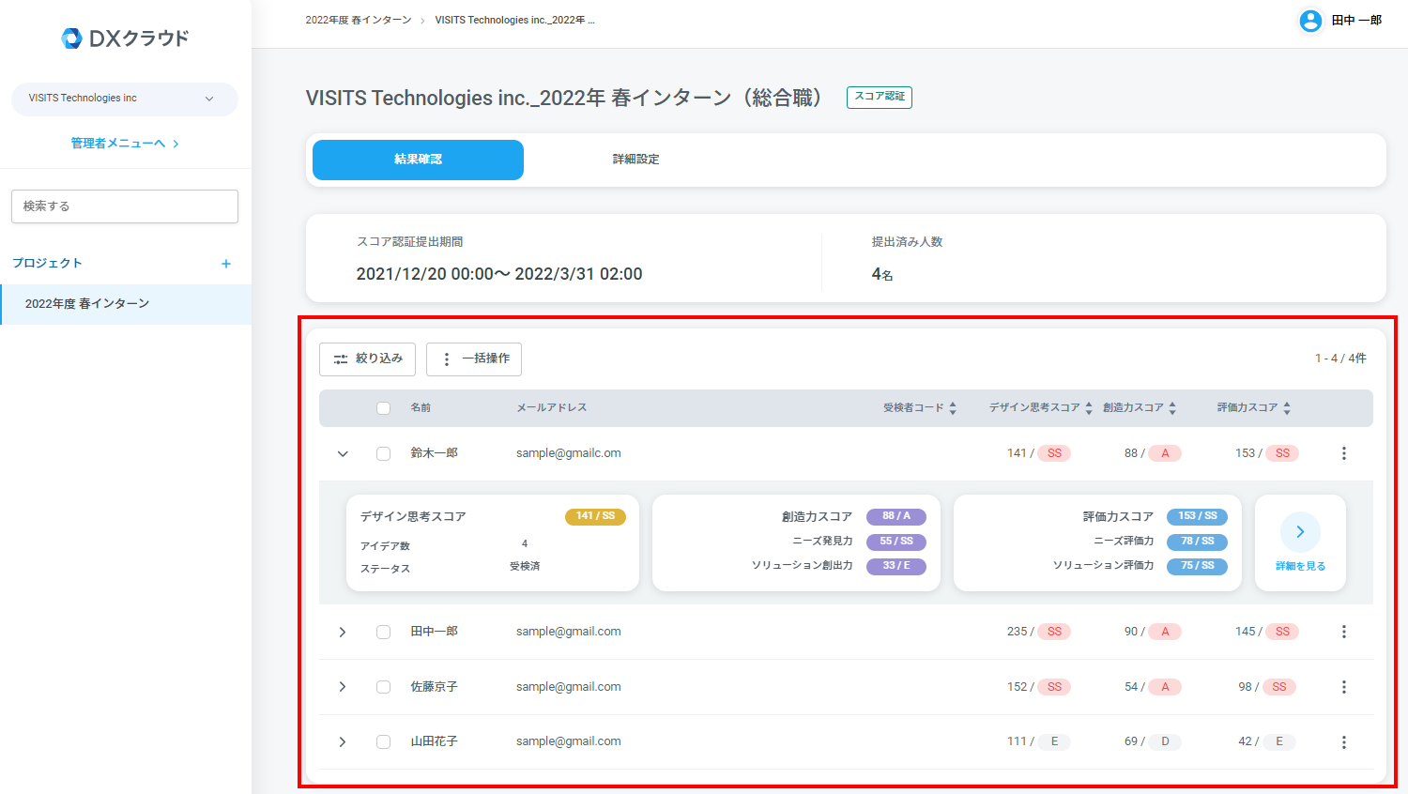1408x794 pixels.
Task: Open 管理者メニューへ link
Action: [x=125, y=144]
